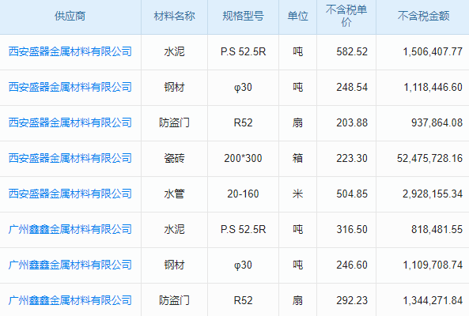Select the amount 937,864.08

click(x=437, y=122)
